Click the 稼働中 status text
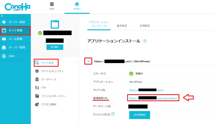214x124 pixels. coord(139,74)
